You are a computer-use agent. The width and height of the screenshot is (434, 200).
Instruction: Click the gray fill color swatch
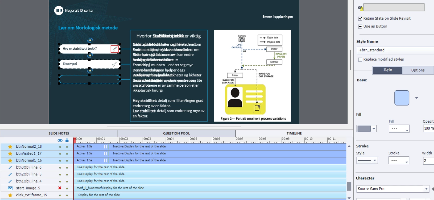(364, 129)
